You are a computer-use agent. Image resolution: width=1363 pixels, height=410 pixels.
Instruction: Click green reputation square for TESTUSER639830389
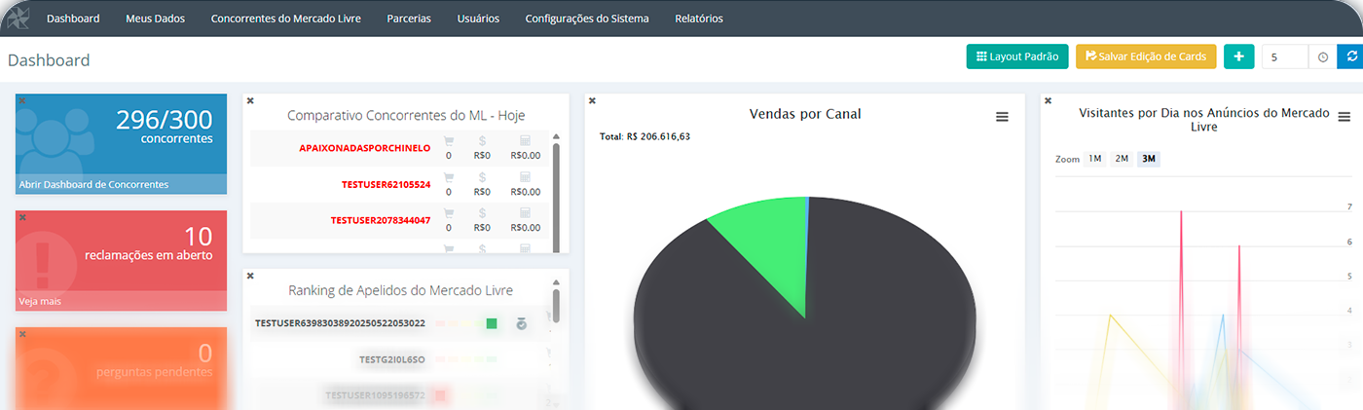click(x=492, y=323)
